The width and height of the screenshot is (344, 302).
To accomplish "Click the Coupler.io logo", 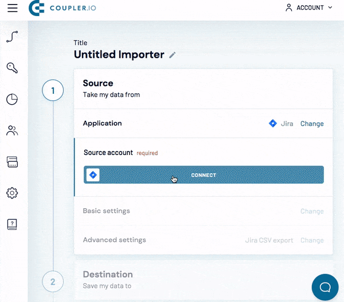I will click(x=62, y=8).
